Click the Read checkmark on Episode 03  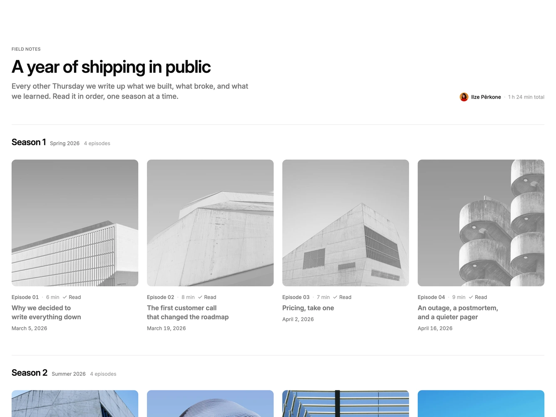click(x=335, y=297)
